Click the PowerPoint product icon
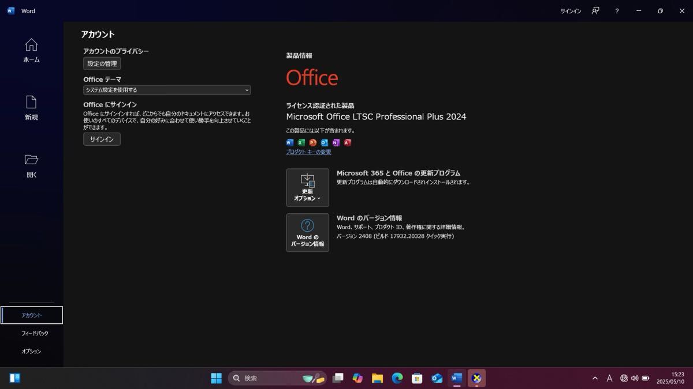Screen dimensions: 693x389 (x=312, y=142)
